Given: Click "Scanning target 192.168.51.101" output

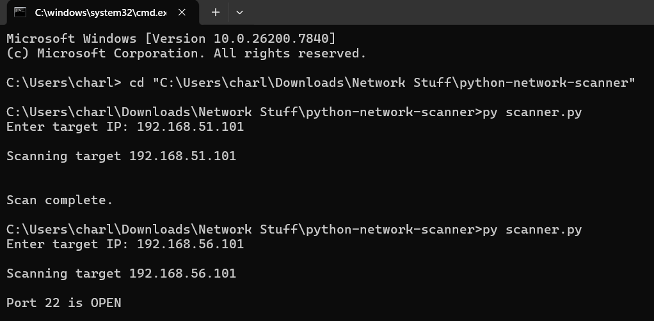Looking at the screenshot, I should click(x=121, y=156).
